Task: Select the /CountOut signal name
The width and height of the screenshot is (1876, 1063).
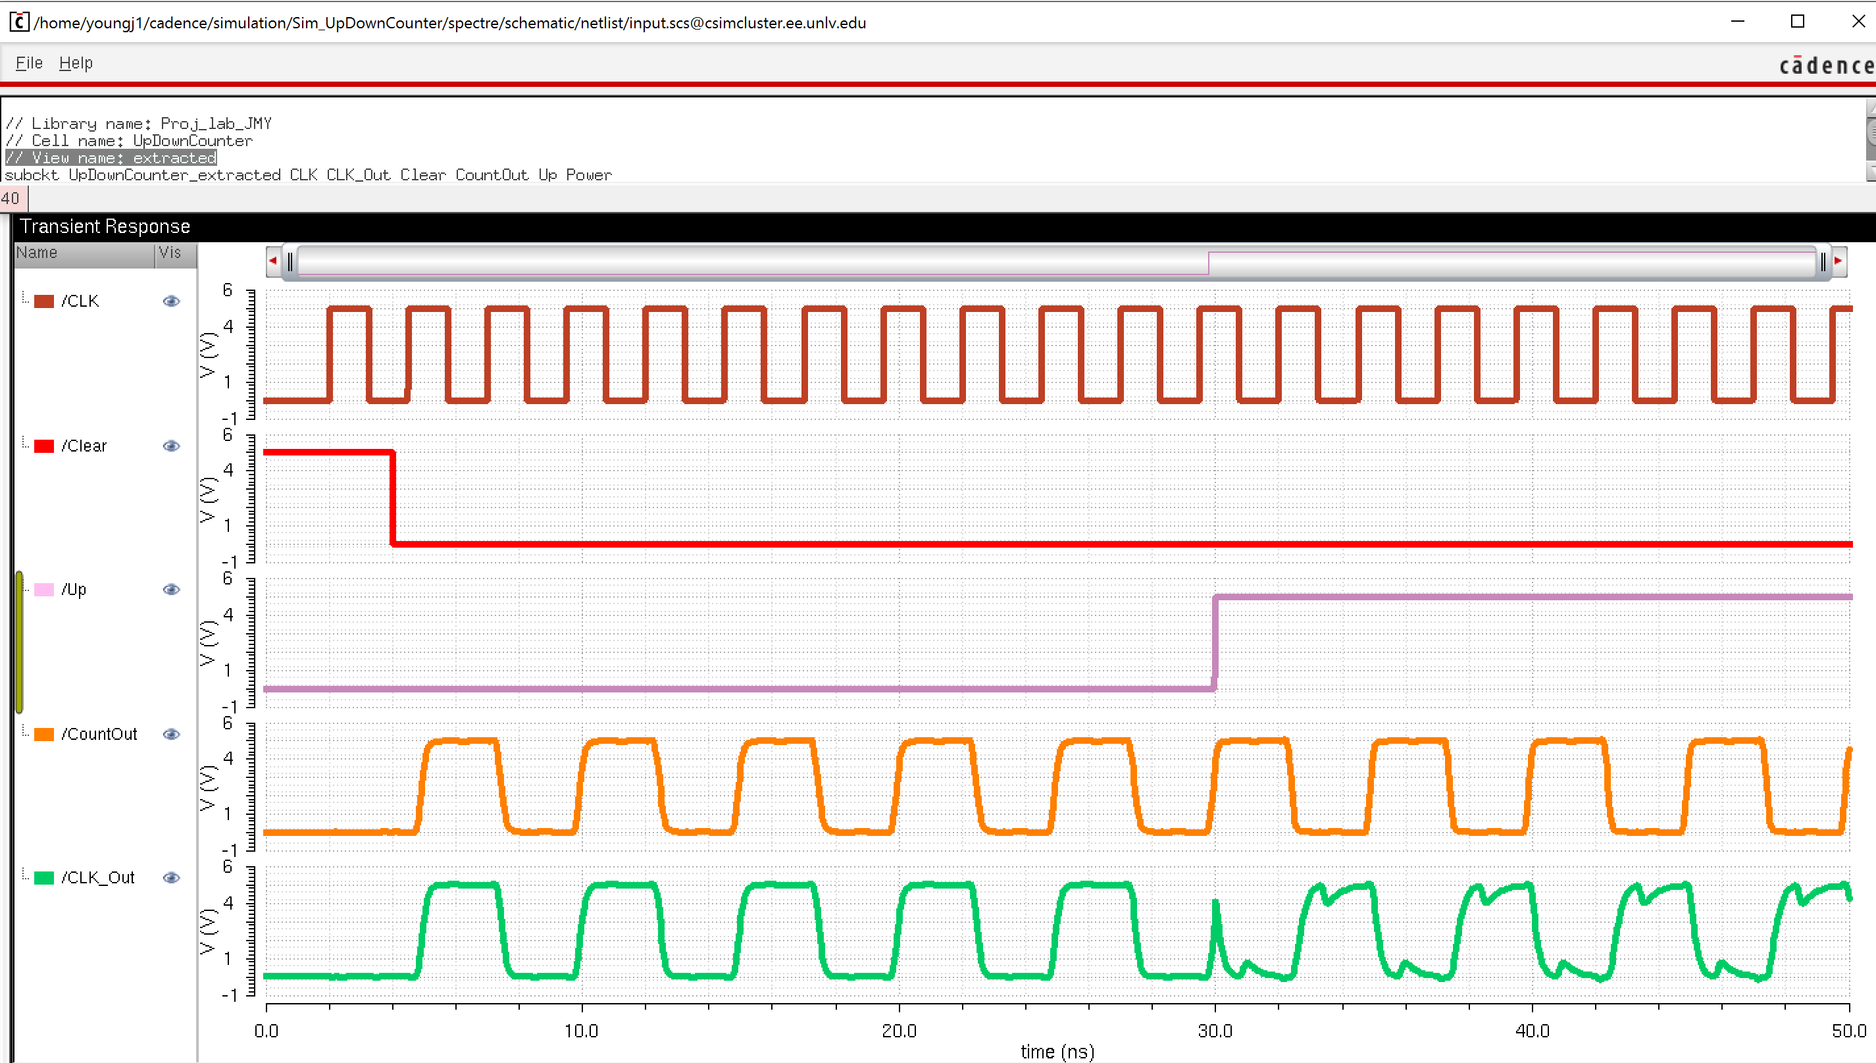Action: click(99, 735)
